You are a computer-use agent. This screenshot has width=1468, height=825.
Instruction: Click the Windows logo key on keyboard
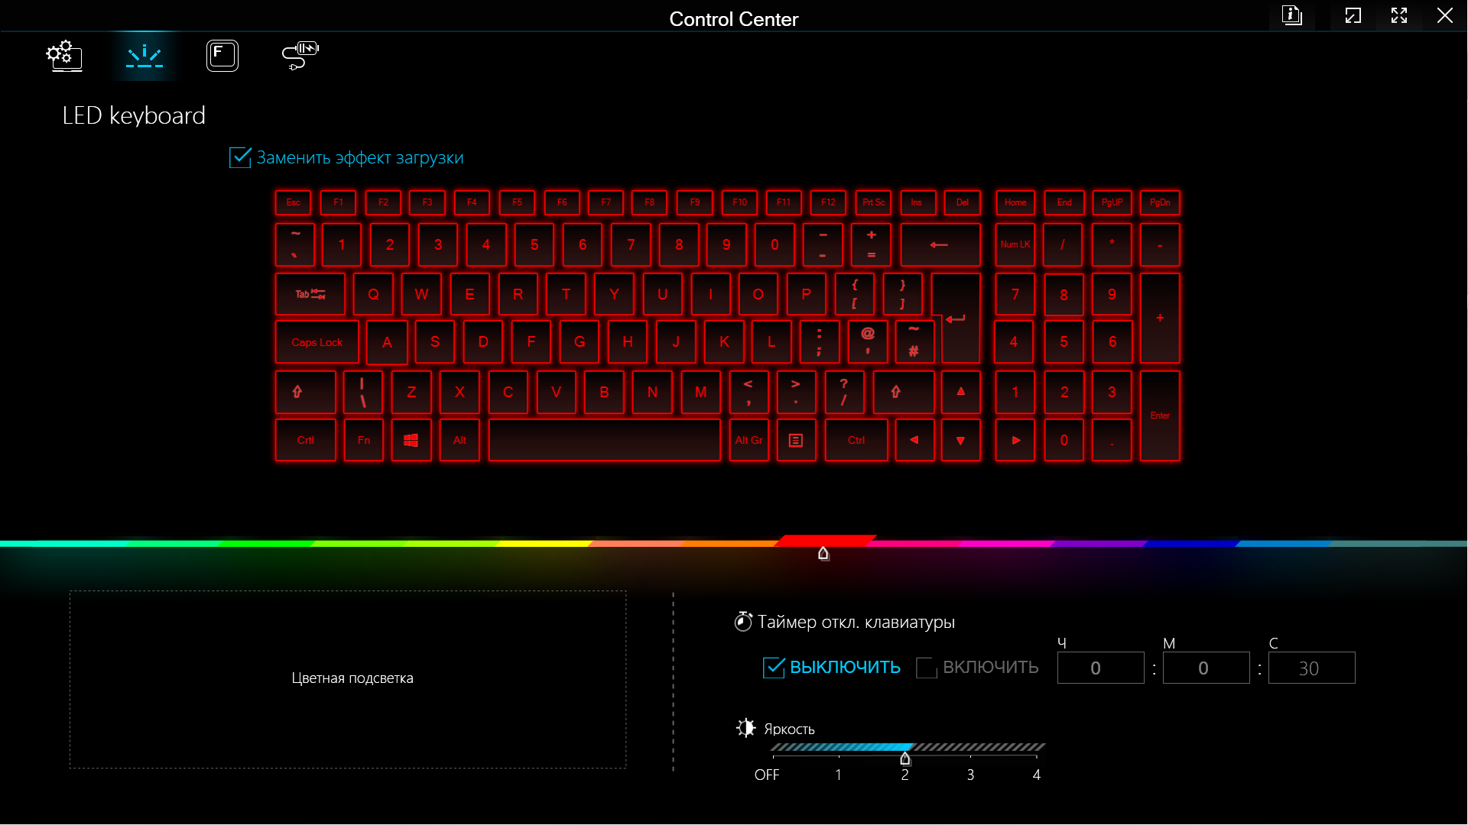click(411, 440)
